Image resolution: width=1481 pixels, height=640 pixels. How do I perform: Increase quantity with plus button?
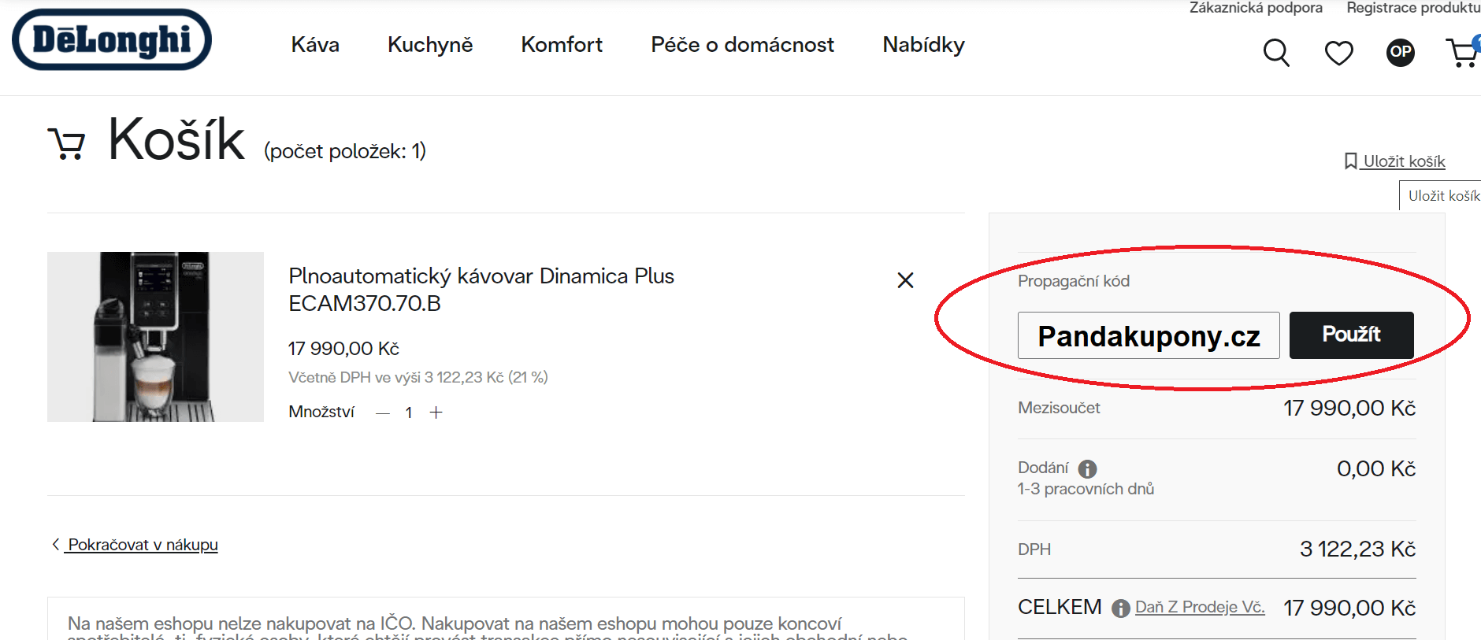tap(436, 412)
